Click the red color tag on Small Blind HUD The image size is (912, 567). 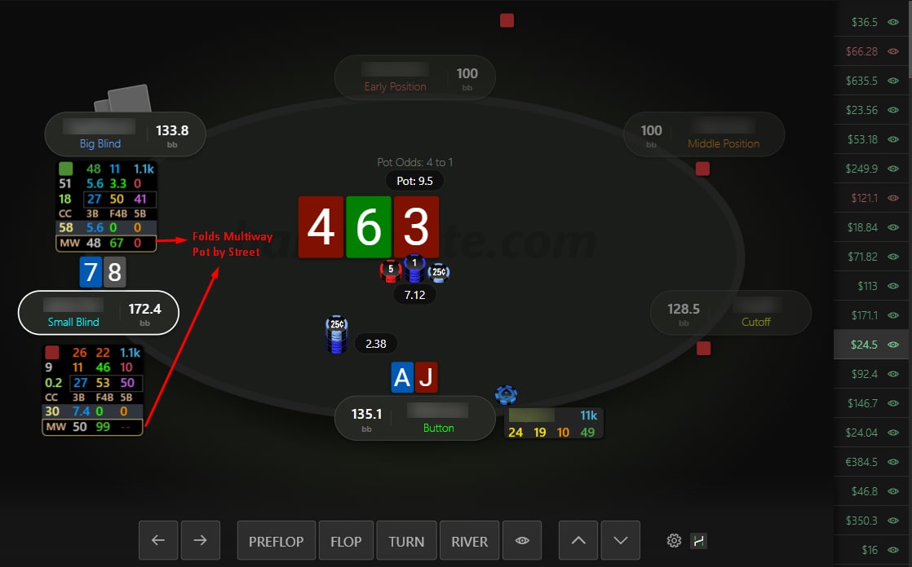point(51,352)
